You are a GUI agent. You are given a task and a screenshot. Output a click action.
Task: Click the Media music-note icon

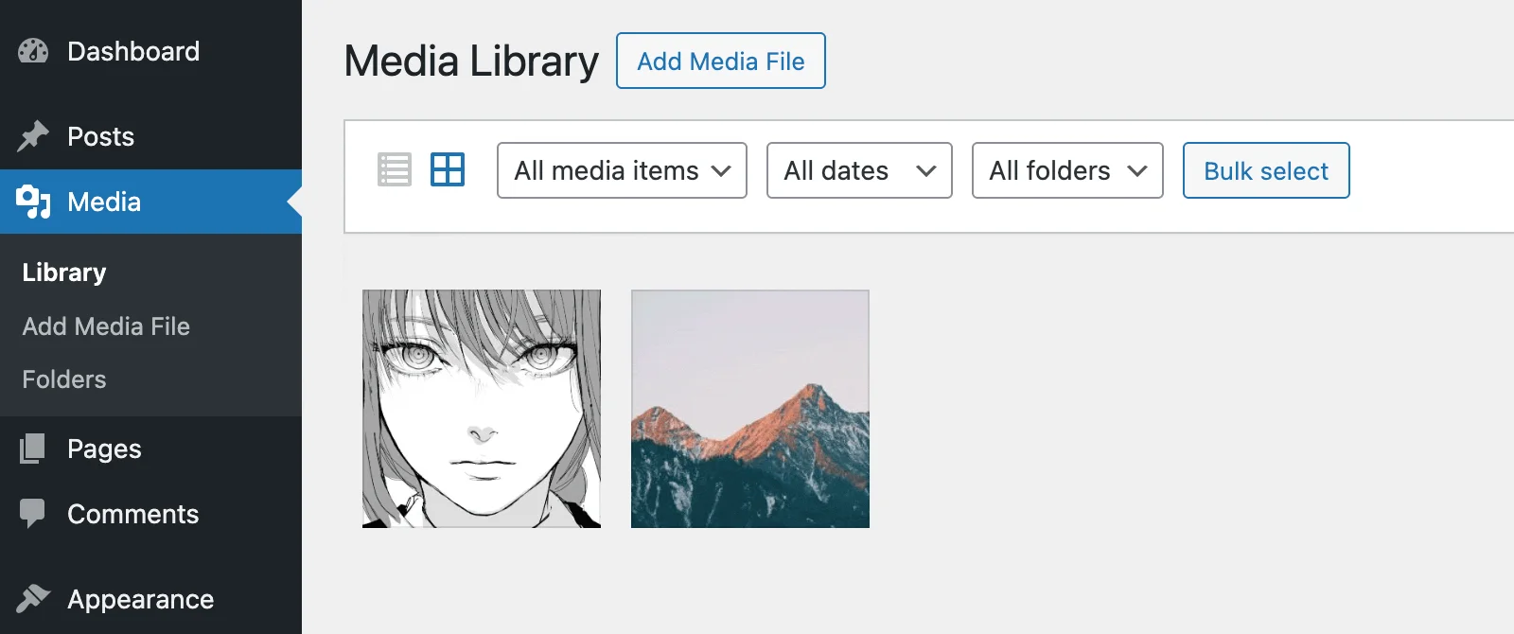(x=31, y=202)
